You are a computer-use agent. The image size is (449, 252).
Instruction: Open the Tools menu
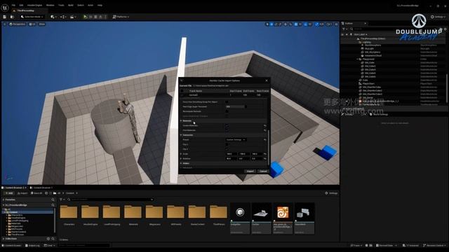click(x=61, y=5)
